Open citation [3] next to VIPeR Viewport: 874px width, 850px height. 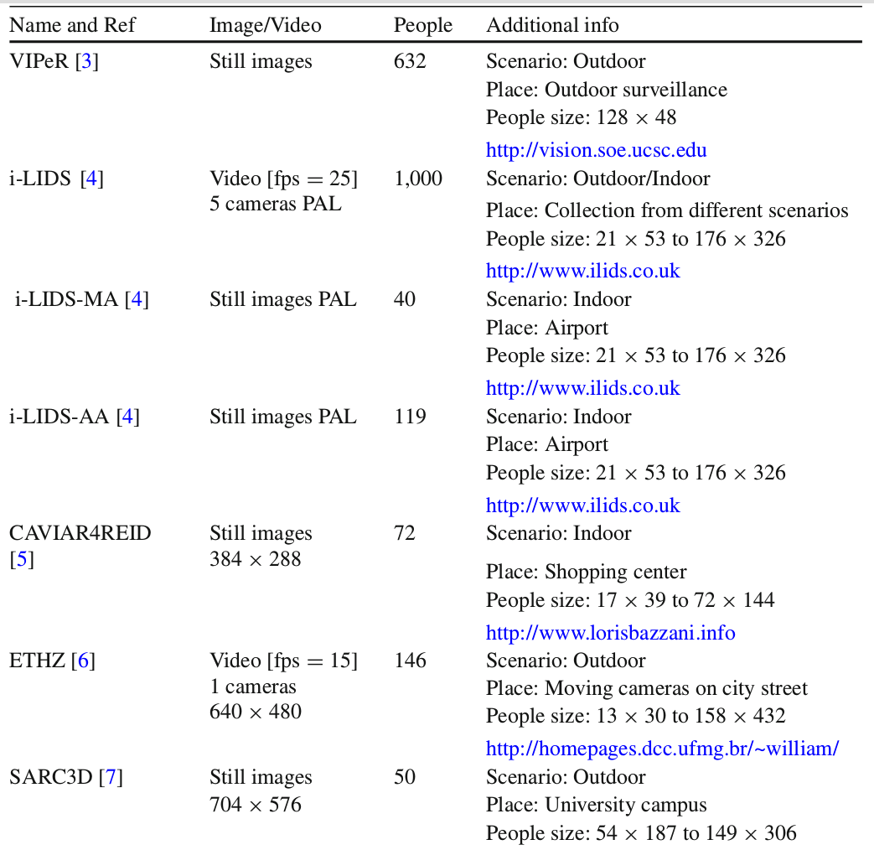coord(87,61)
